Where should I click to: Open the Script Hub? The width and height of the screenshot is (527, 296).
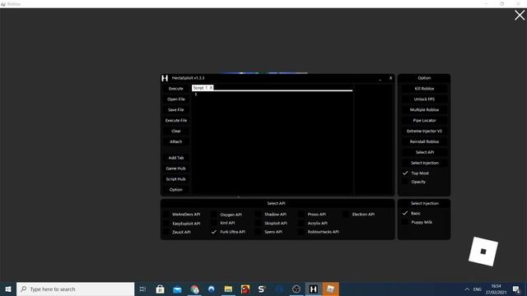[175, 179]
